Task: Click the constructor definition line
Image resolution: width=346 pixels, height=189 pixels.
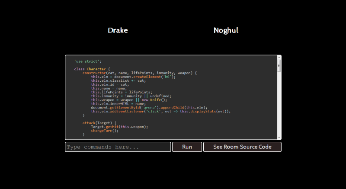Action: [x=140, y=73]
